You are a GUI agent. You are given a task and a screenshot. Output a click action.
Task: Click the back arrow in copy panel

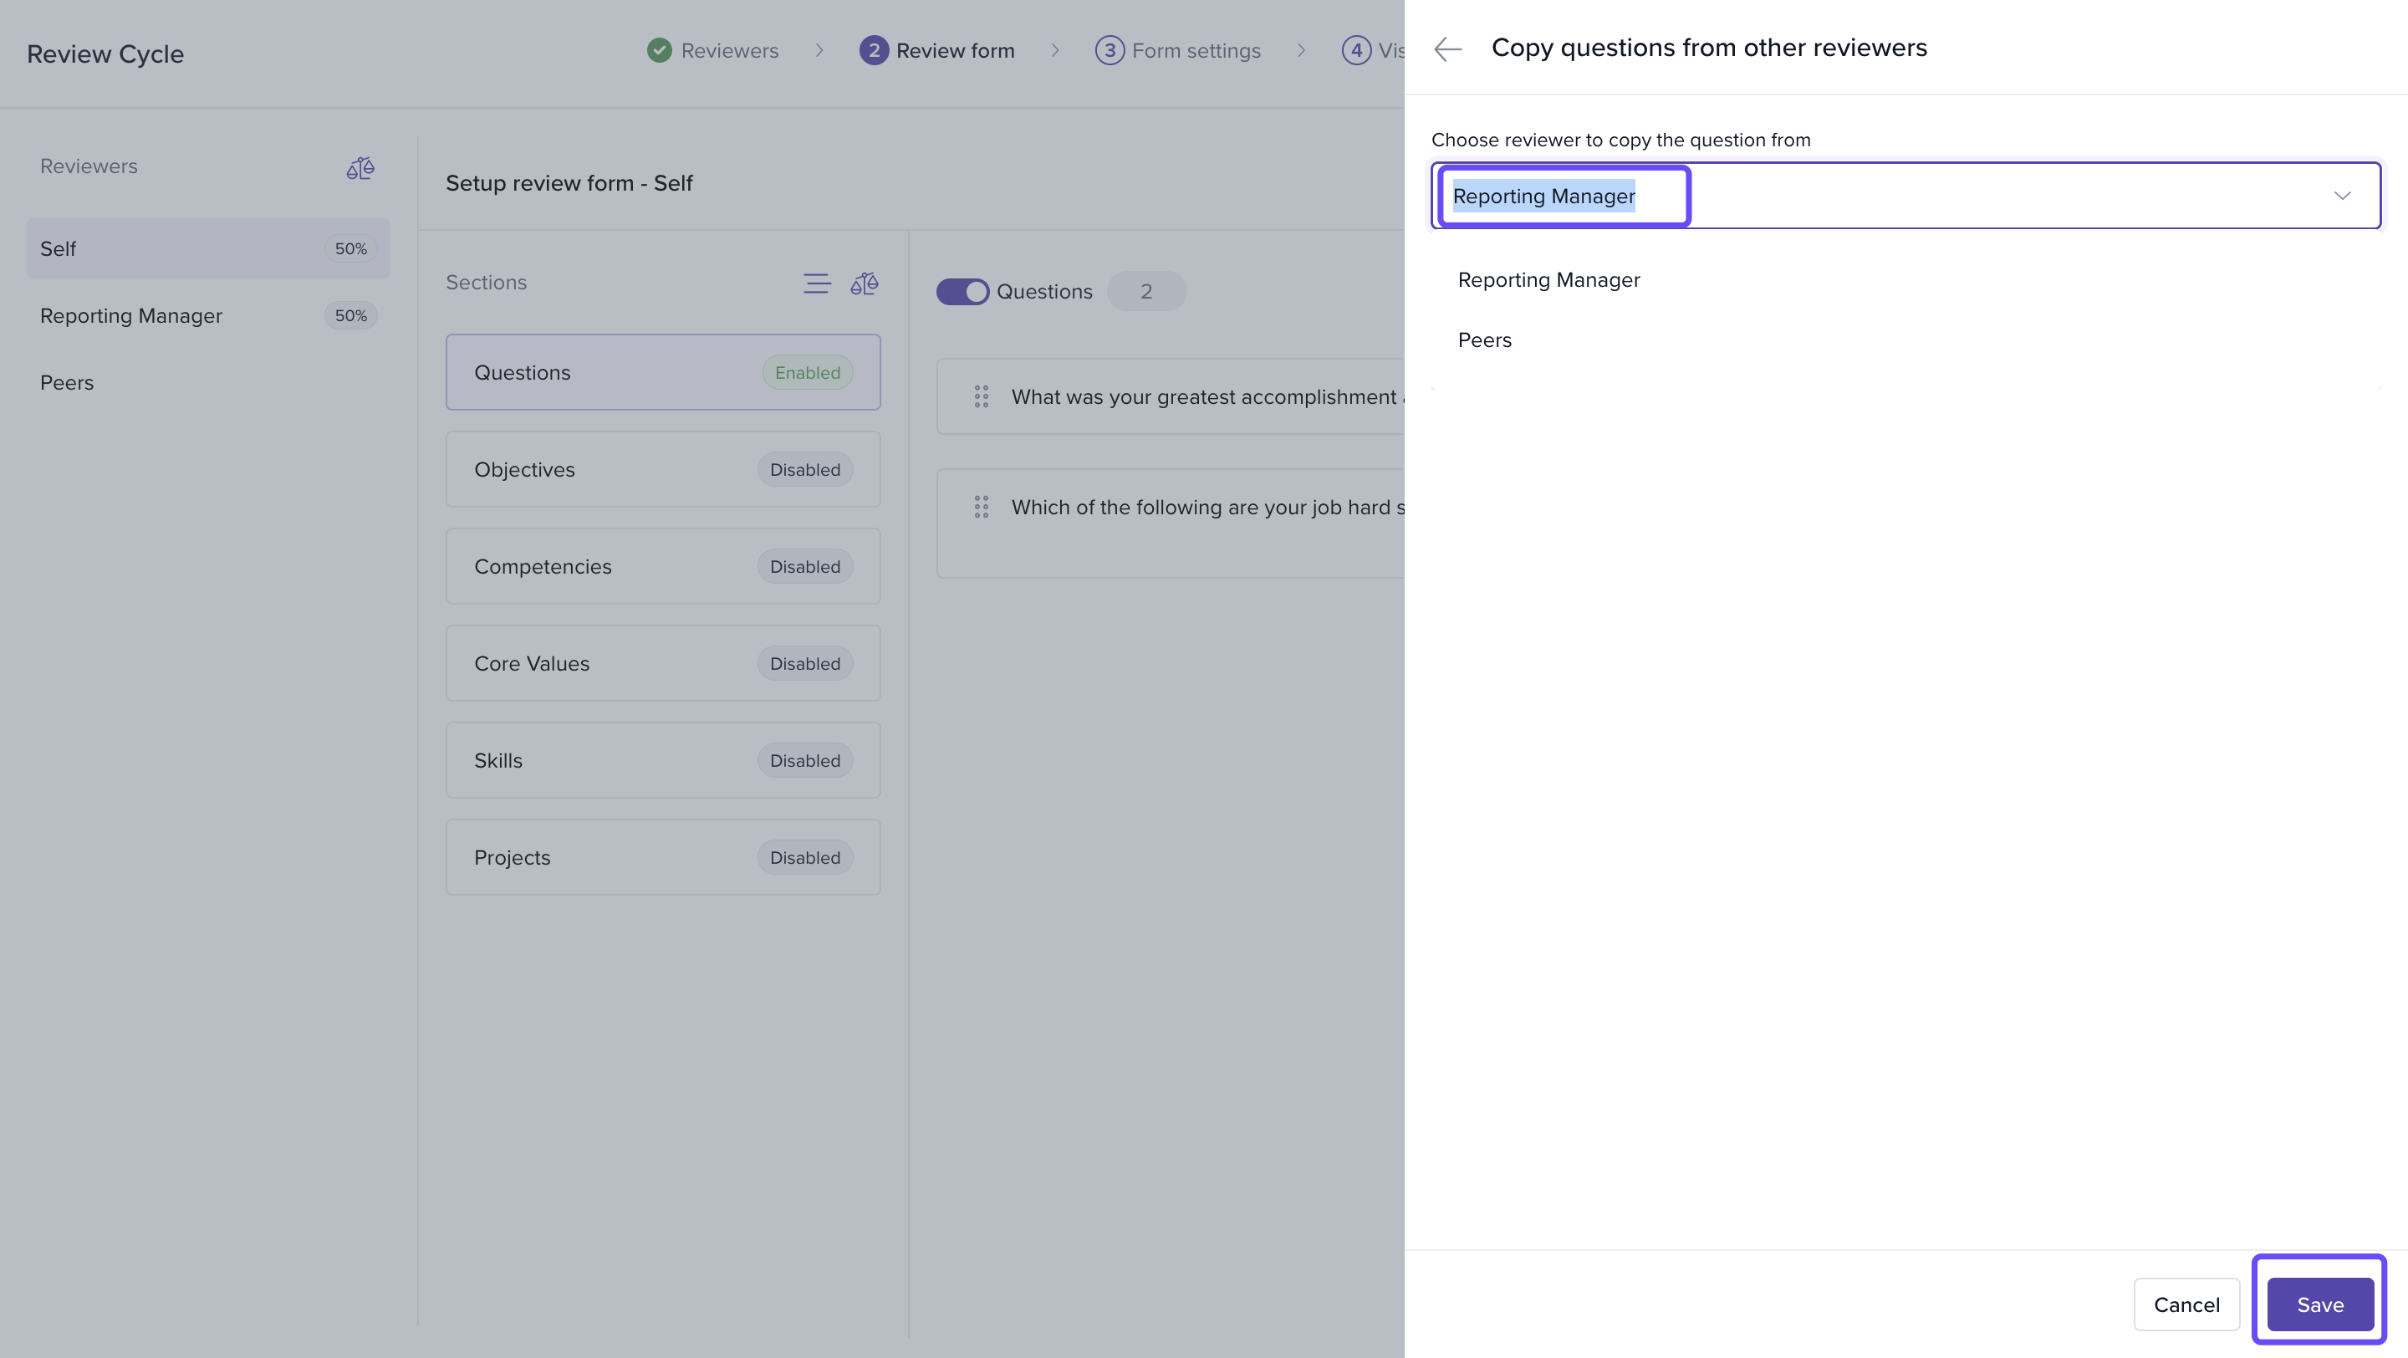1447,48
